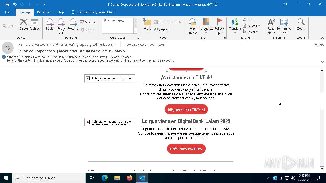Undo the last action in title bar

[15, 4]
